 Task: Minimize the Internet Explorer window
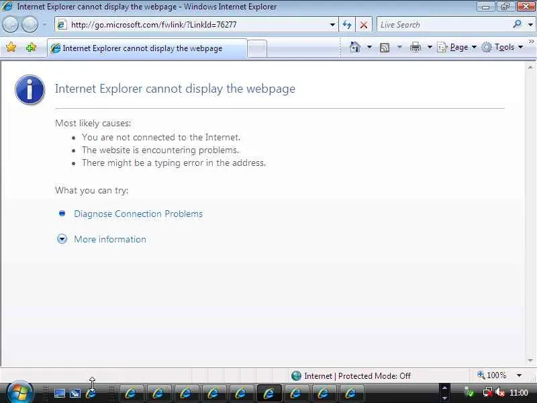(x=485, y=7)
